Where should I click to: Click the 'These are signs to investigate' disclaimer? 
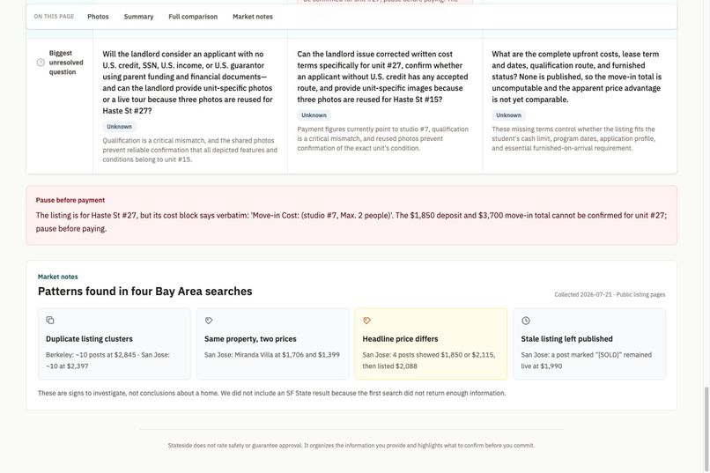(271, 394)
